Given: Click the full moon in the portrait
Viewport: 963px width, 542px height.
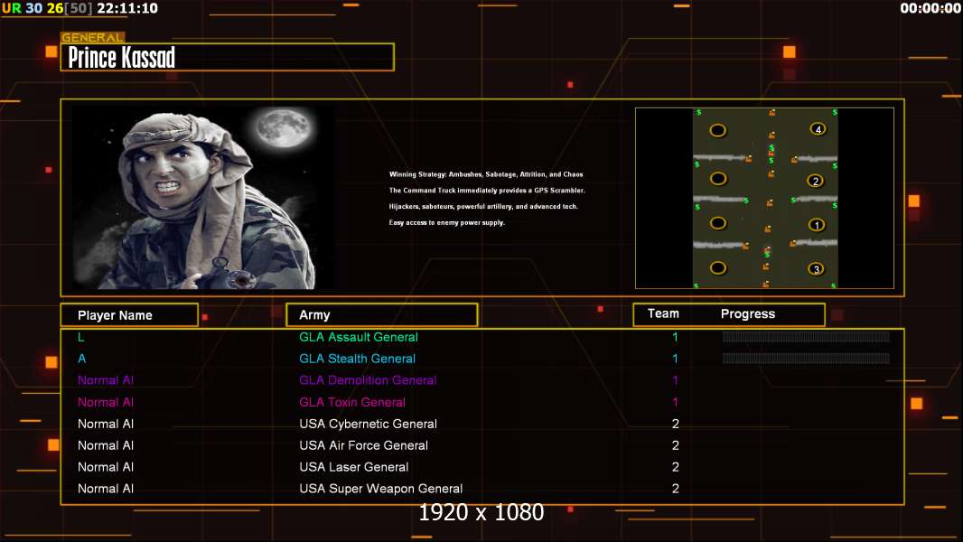Looking at the screenshot, I should coord(283,128).
